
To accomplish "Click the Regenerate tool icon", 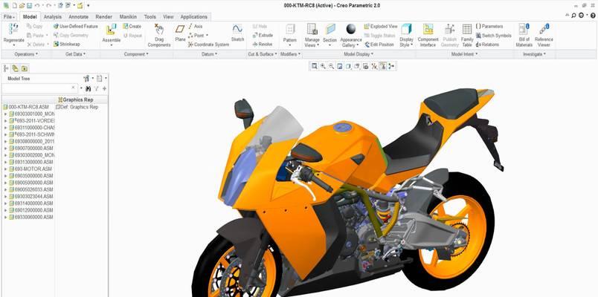I will (13, 29).
